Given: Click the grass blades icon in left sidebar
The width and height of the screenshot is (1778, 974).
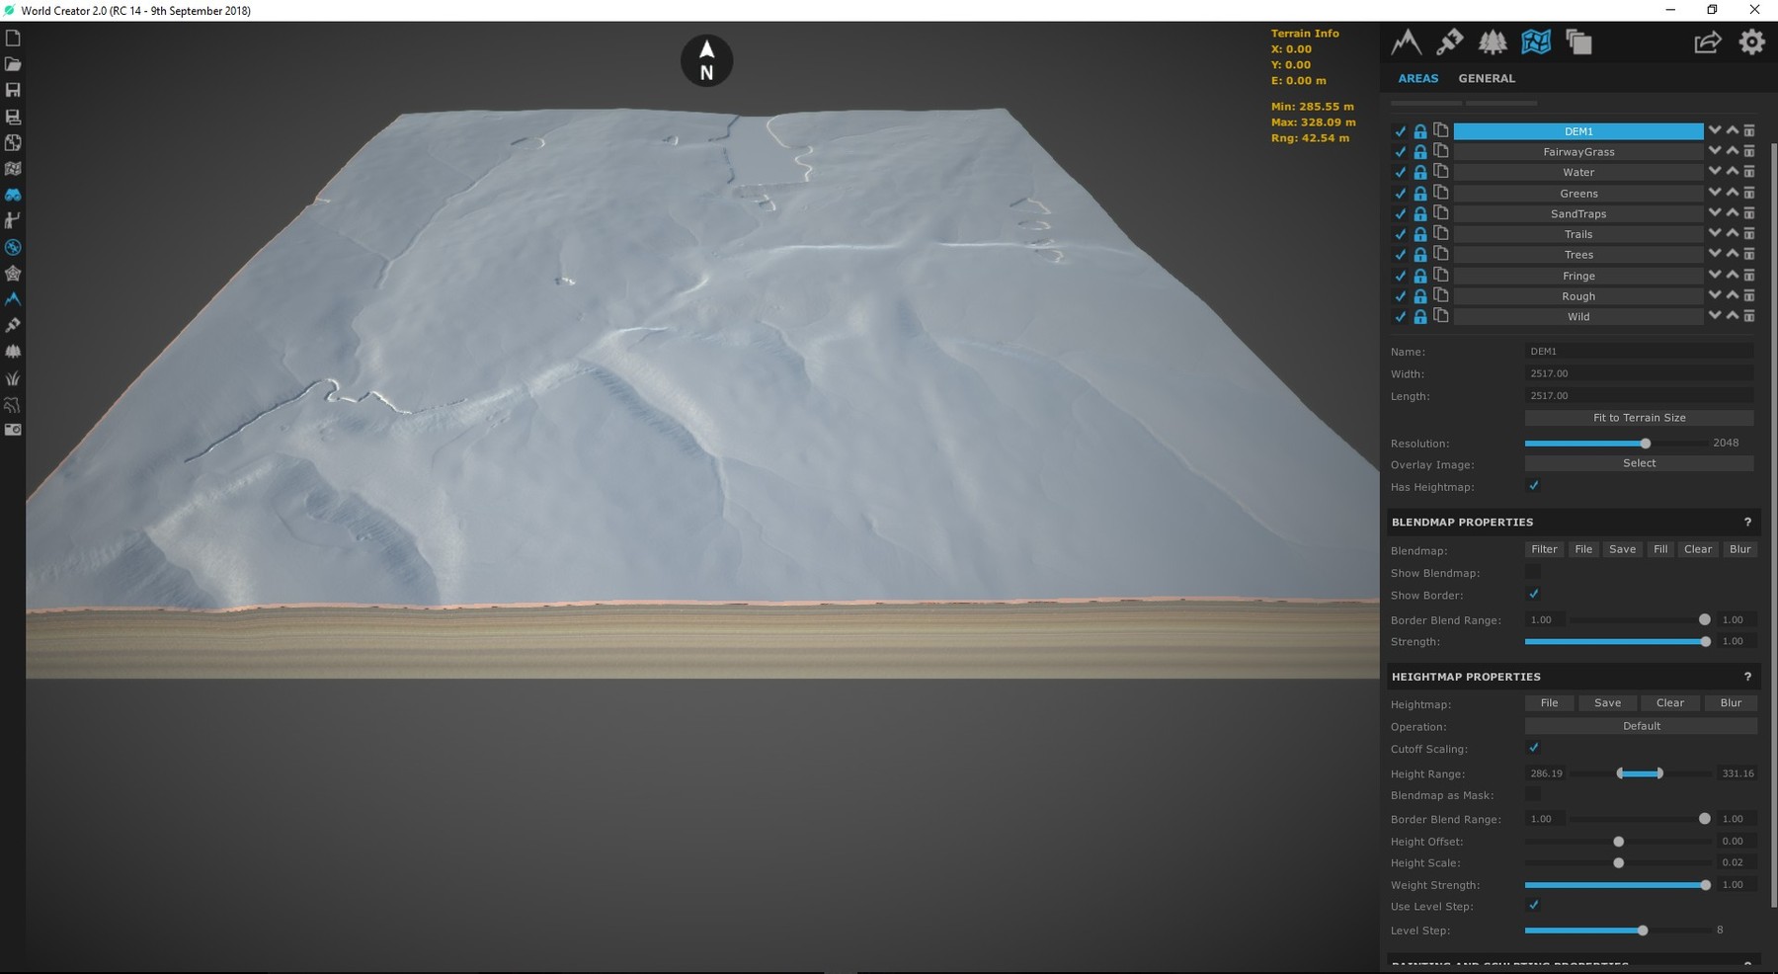Looking at the screenshot, I should (x=13, y=377).
